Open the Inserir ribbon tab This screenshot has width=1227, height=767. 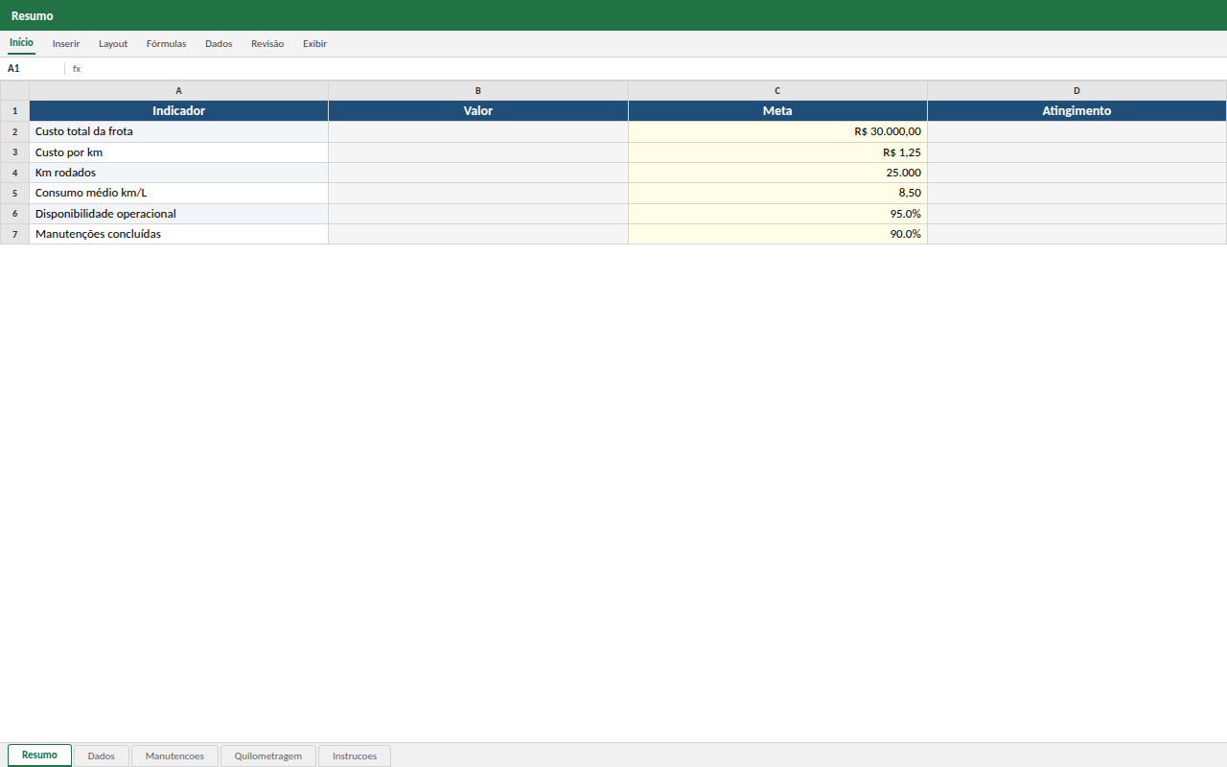(66, 44)
